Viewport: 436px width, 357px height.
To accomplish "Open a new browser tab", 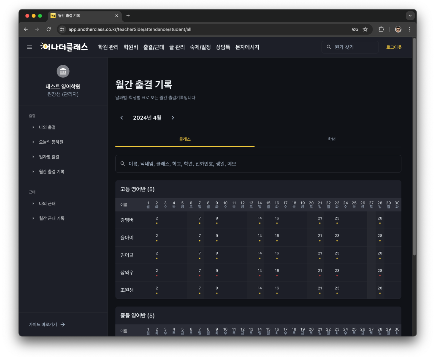I will click(x=128, y=16).
